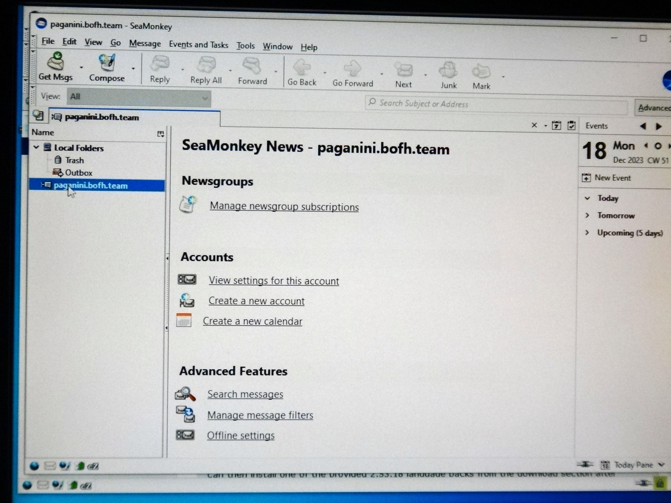Click the Reply All toolbar icon
The width and height of the screenshot is (671, 503).
[206, 70]
